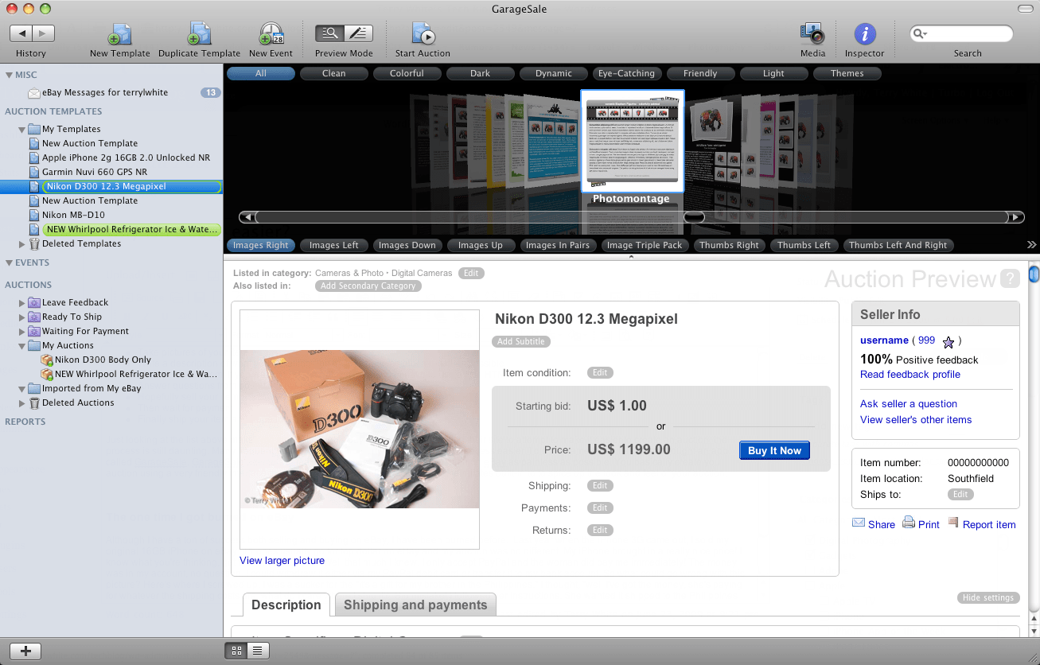Click the Print icon

coord(908,523)
